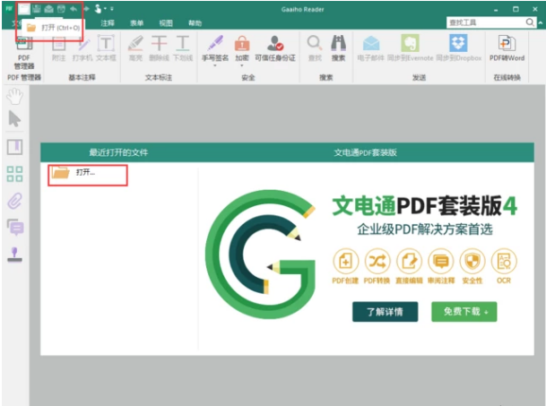Click the touch mode hand icon in title bar
Image resolution: width=546 pixels, height=406 pixels.
[x=99, y=9]
